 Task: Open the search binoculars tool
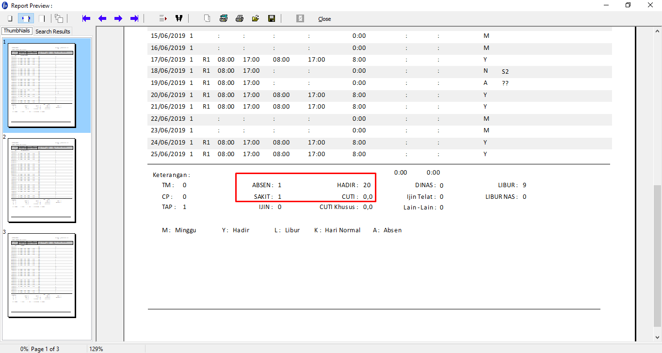coord(179,18)
